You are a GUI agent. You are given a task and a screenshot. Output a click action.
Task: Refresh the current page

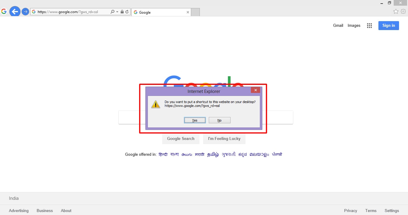point(127,12)
